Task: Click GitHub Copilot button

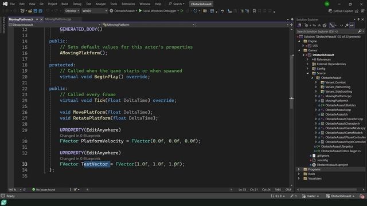Action: click(341, 11)
